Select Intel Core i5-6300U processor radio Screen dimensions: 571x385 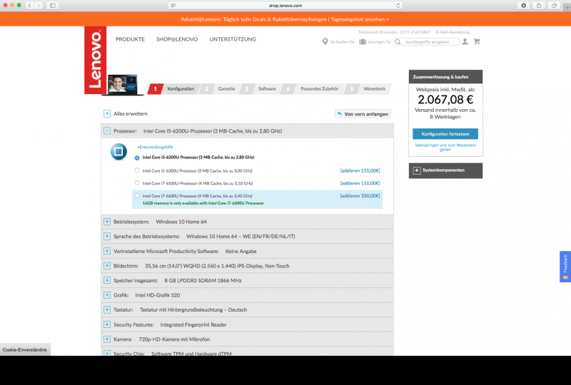pyautogui.click(x=137, y=170)
